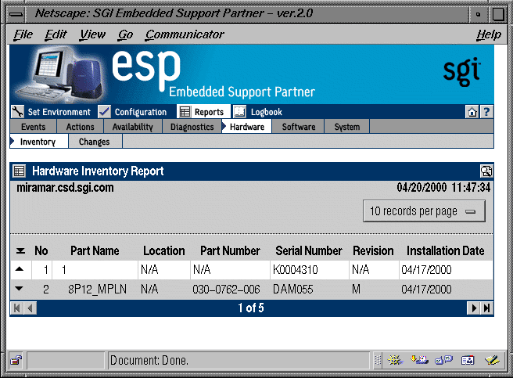This screenshot has height=378, width=513.
Task: Click the esp computer banner image
Action: (61, 74)
